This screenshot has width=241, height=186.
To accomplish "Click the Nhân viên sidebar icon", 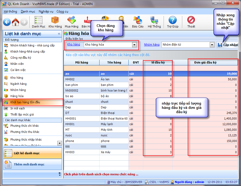I will tap(6, 64).
